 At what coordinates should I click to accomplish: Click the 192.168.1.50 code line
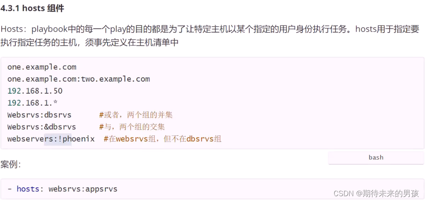(x=35, y=91)
